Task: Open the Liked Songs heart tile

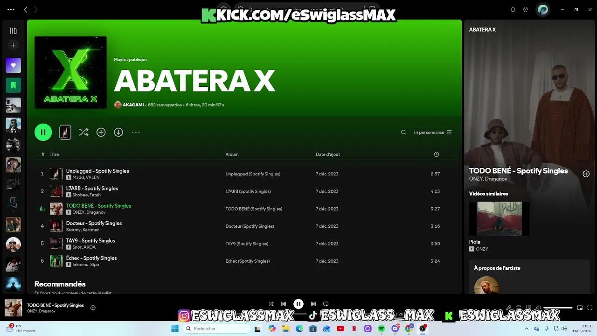Action: click(x=13, y=65)
